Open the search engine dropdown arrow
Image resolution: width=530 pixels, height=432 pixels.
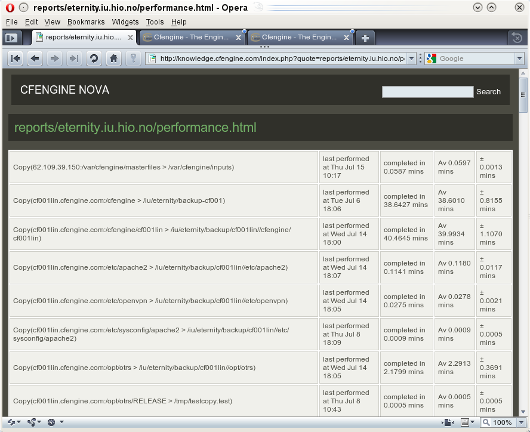click(519, 58)
